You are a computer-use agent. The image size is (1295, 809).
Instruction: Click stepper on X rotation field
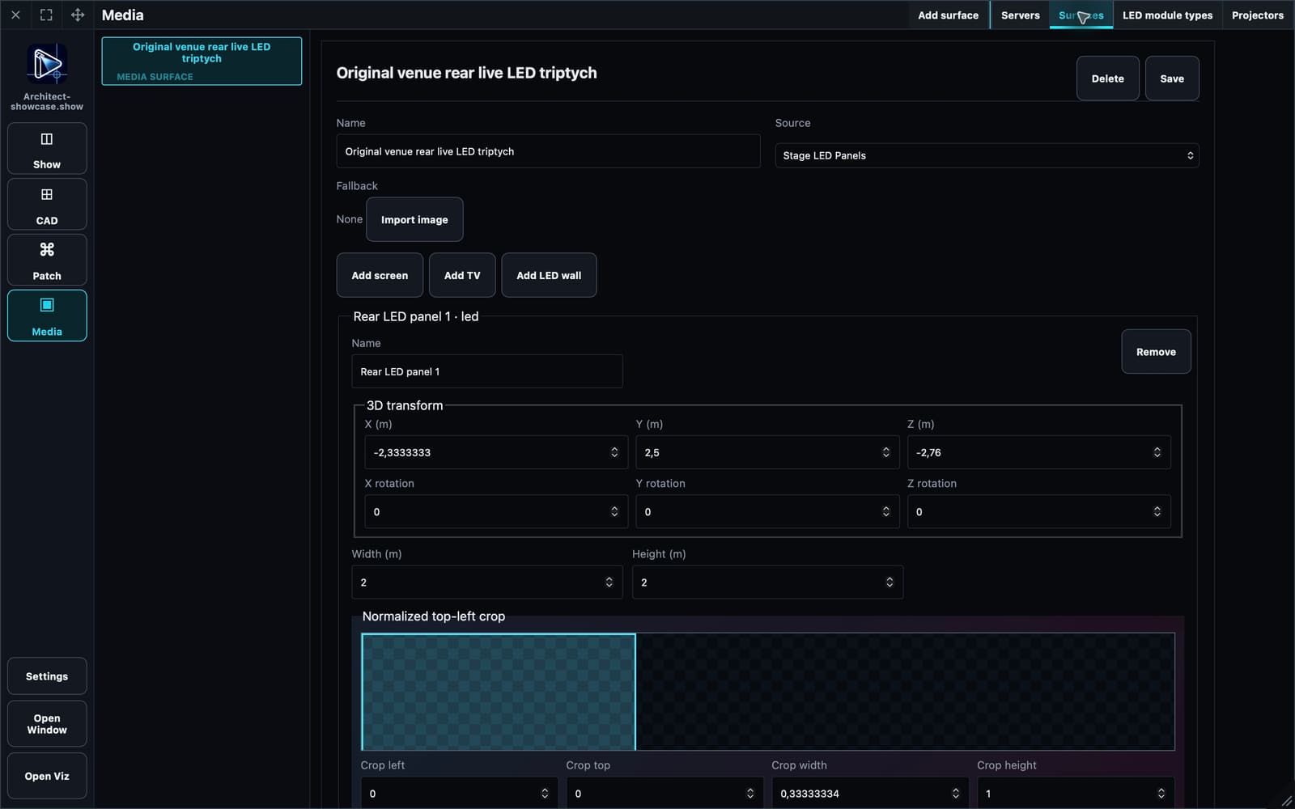(614, 511)
